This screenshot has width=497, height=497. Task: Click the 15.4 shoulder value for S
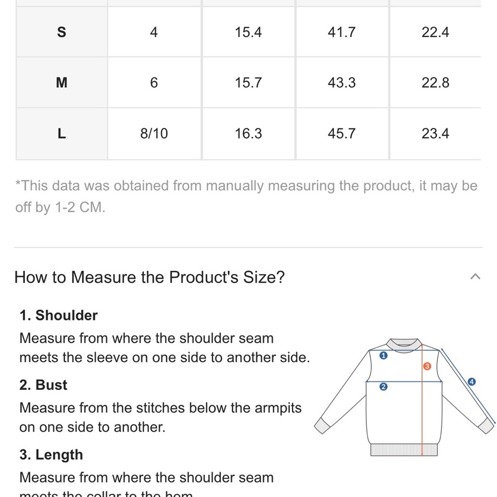[248, 32]
